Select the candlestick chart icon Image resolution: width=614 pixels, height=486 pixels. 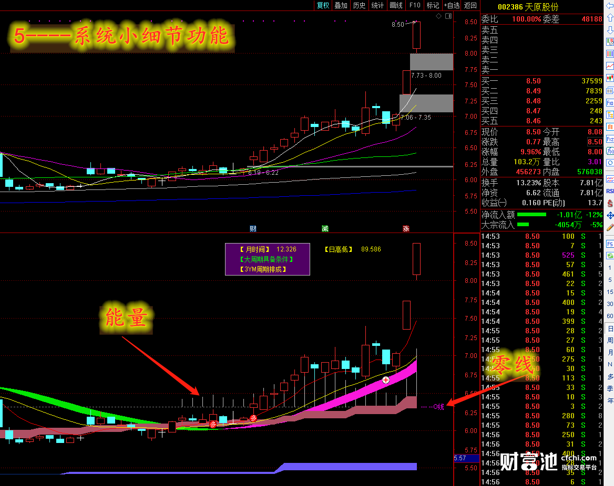tap(610, 78)
